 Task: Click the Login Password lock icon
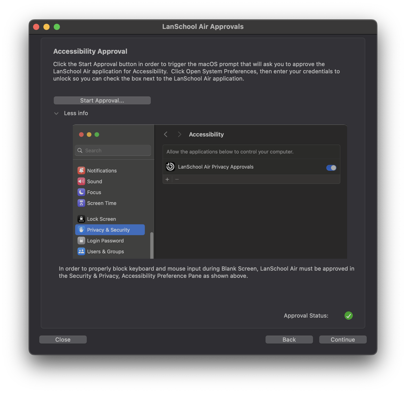click(81, 241)
